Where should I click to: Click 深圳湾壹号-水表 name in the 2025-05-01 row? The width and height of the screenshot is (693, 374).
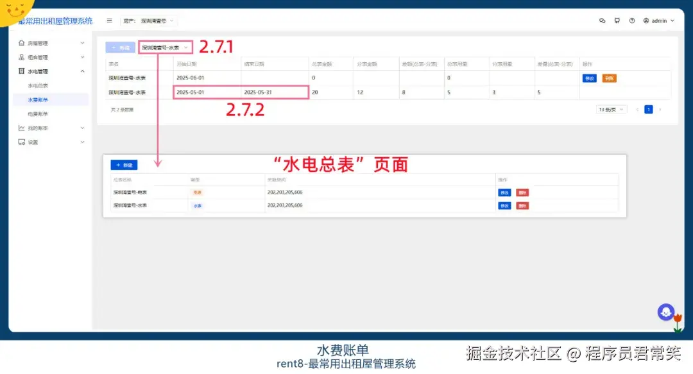point(127,92)
